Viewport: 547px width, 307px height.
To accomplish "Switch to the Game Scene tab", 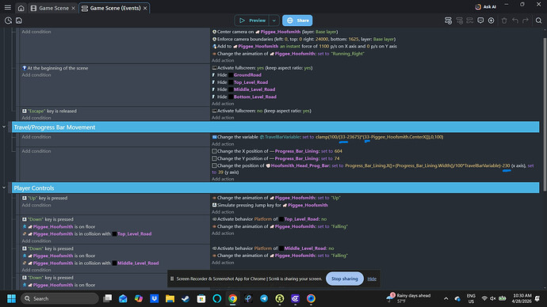I will (53, 8).
